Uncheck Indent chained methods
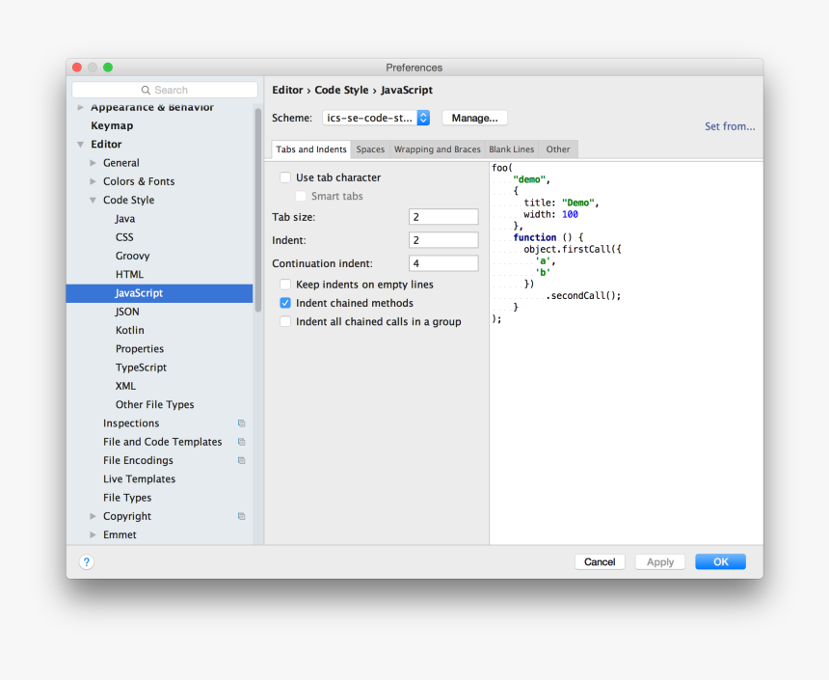 click(x=285, y=303)
